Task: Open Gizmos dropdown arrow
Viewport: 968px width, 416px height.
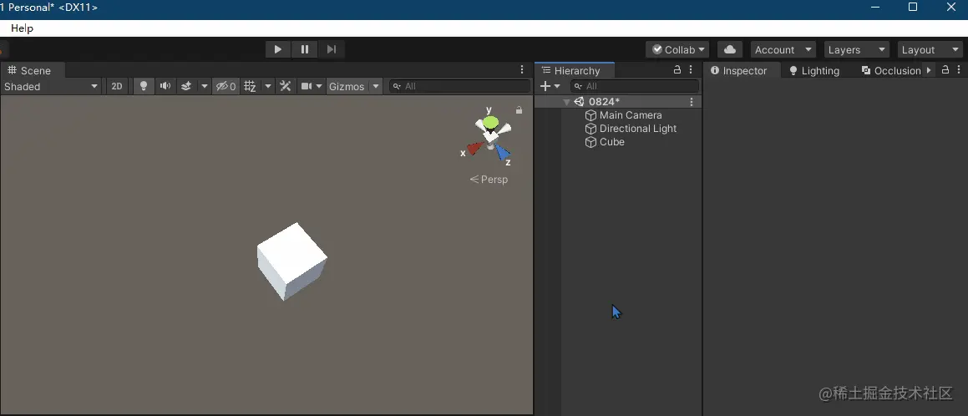Action: point(375,86)
